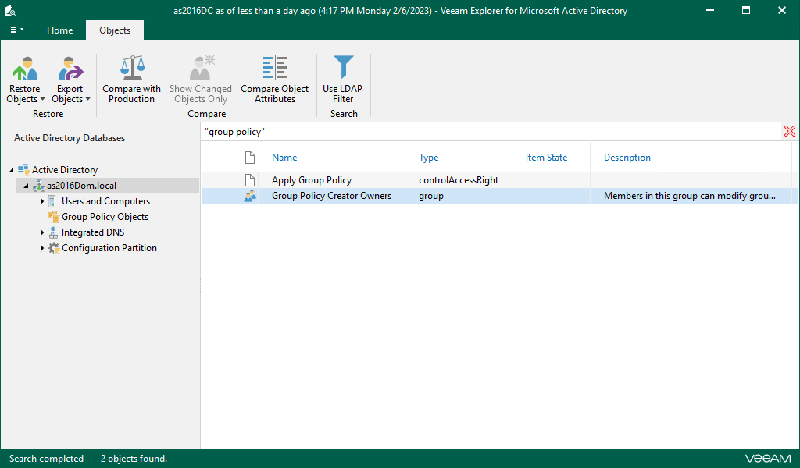The height and width of the screenshot is (468, 800).
Task: Click Compare with Production scales icon
Action: click(131, 69)
